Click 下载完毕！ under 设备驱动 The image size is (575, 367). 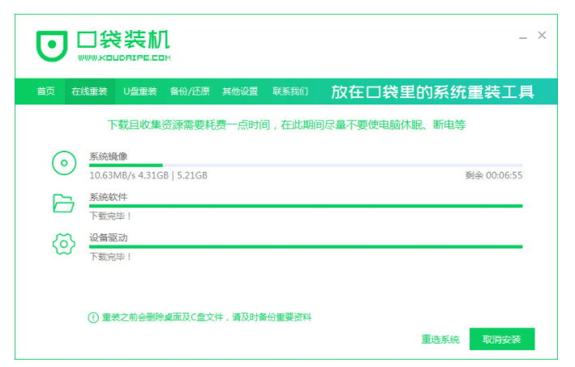point(110,257)
